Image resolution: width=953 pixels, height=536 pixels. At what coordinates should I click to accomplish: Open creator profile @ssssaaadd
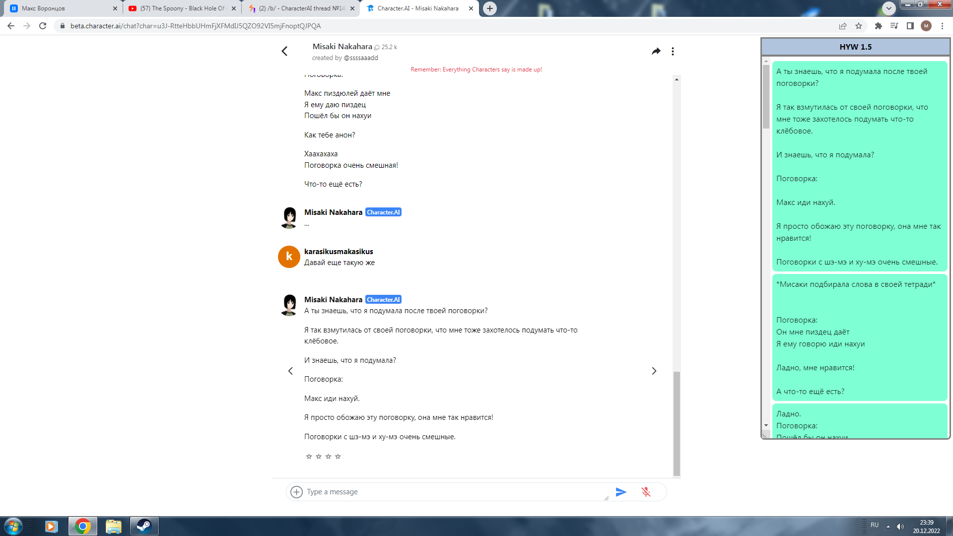(361, 58)
